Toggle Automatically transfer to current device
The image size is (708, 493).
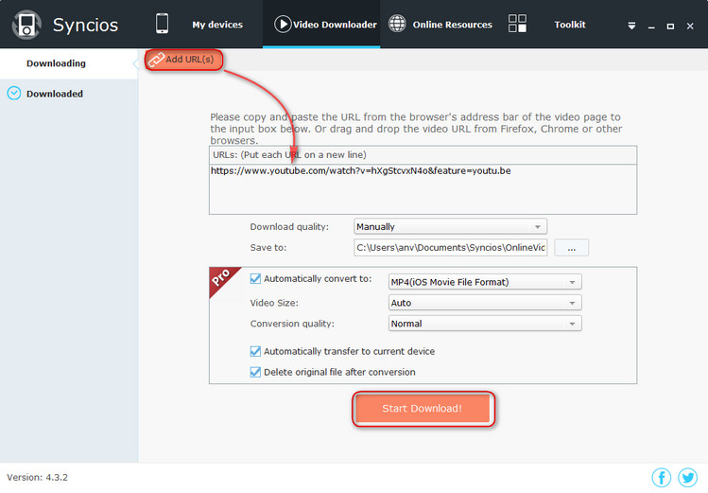coord(255,351)
